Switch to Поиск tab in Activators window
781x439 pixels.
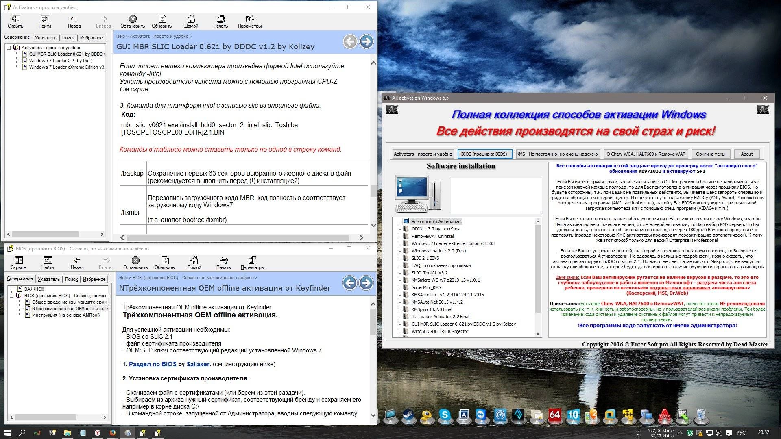click(68, 38)
